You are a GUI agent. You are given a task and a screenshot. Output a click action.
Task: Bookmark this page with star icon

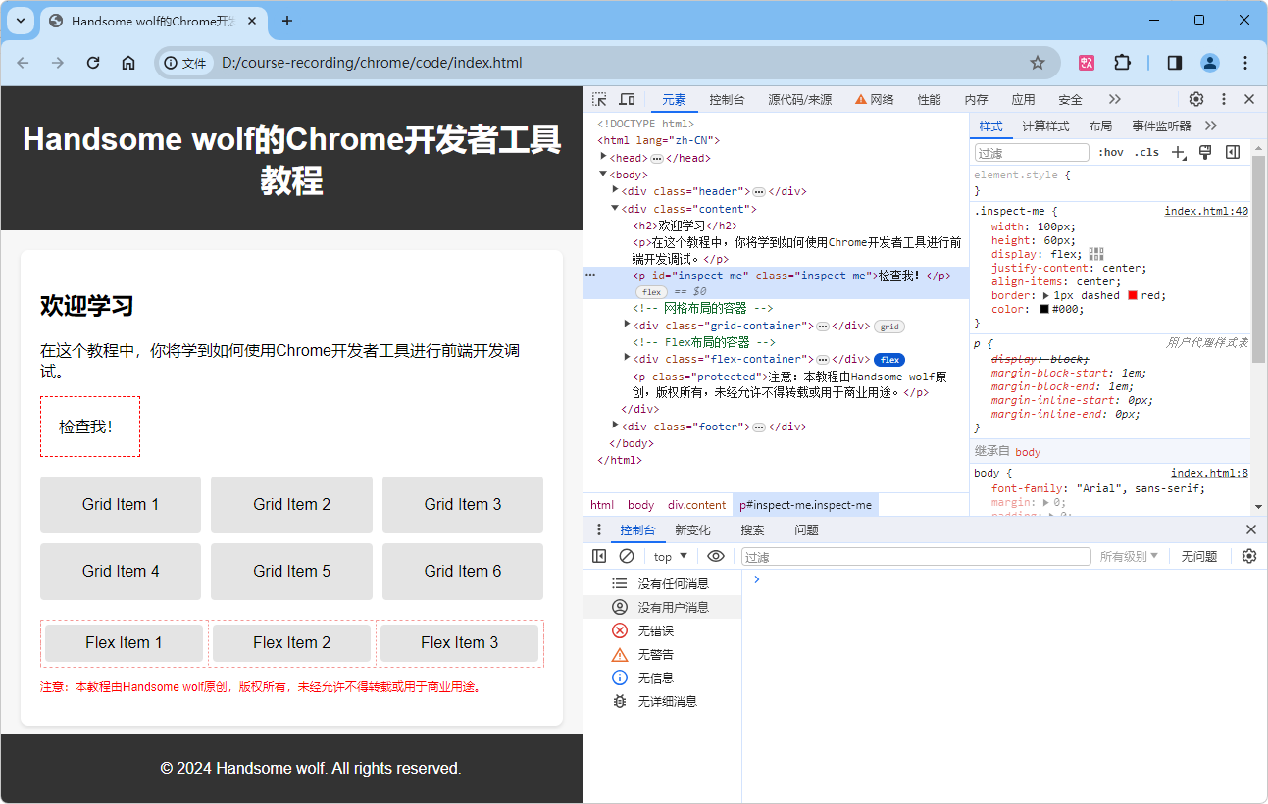click(1037, 63)
